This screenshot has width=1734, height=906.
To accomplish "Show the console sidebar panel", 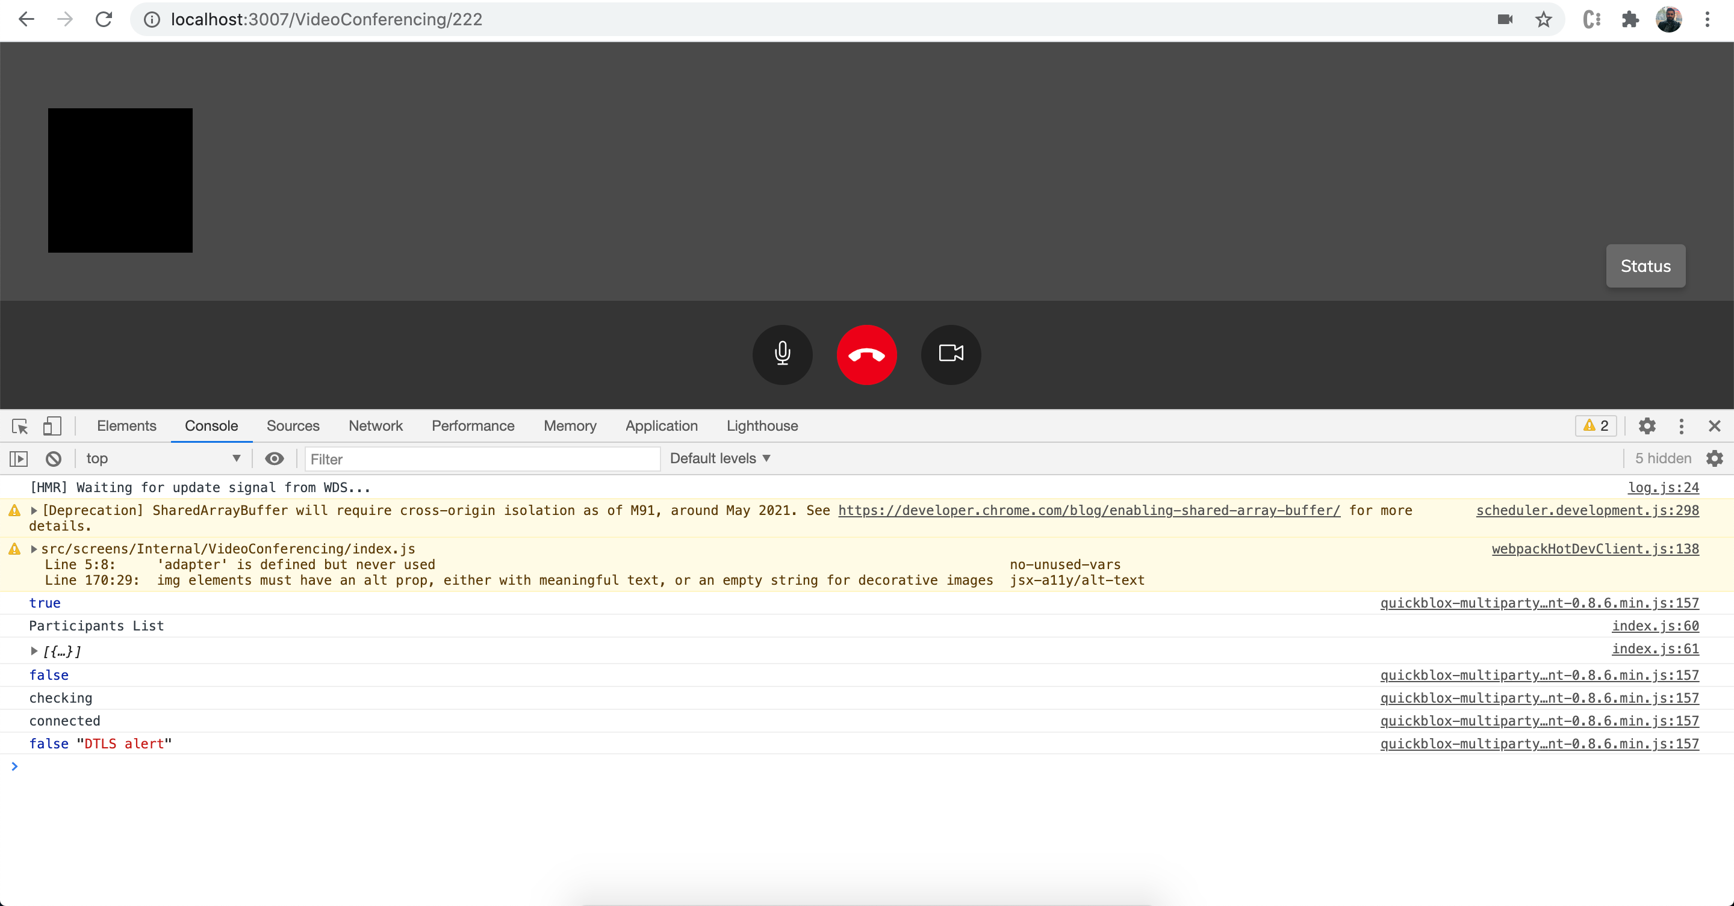I will [x=19, y=459].
